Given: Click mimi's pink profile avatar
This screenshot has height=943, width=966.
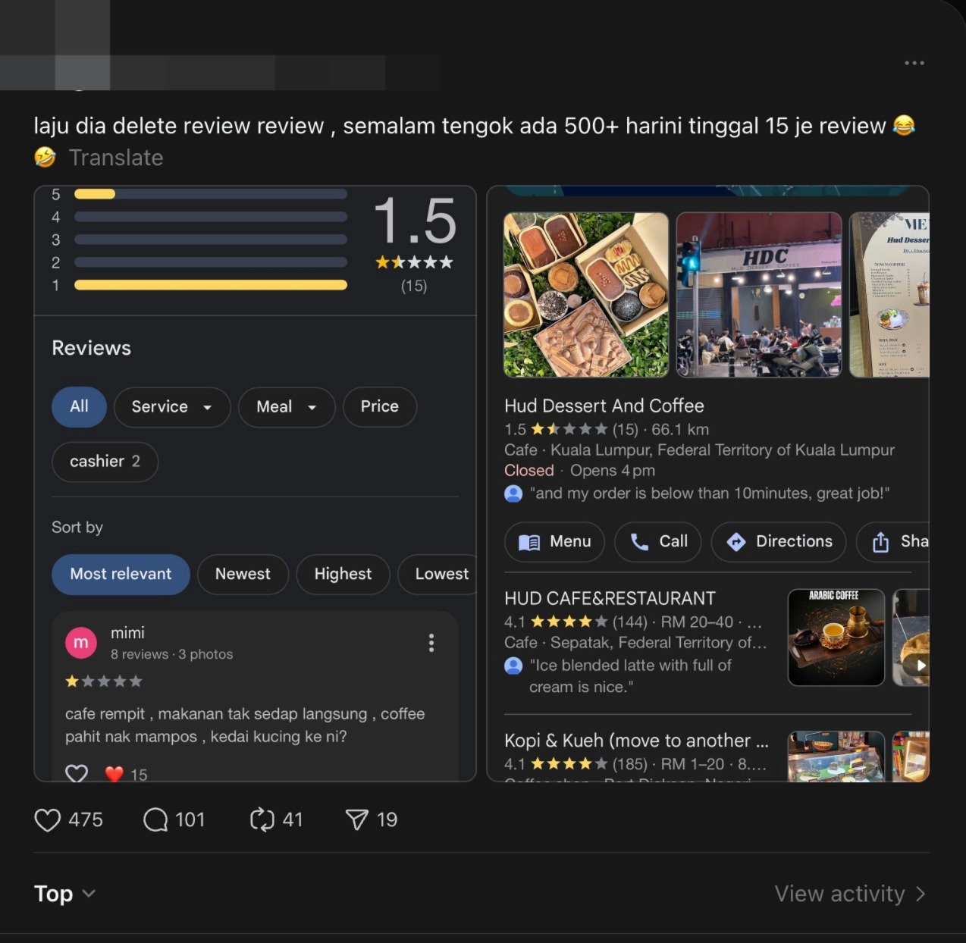Looking at the screenshot, I should pyautogui.click(x=81, y=643).
